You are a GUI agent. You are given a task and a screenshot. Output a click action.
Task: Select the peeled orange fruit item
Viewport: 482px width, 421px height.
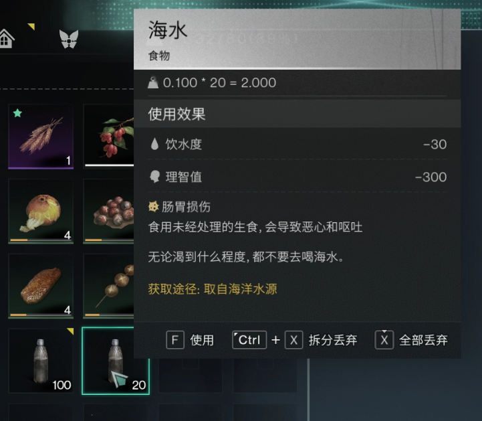[x=41, y=212]
